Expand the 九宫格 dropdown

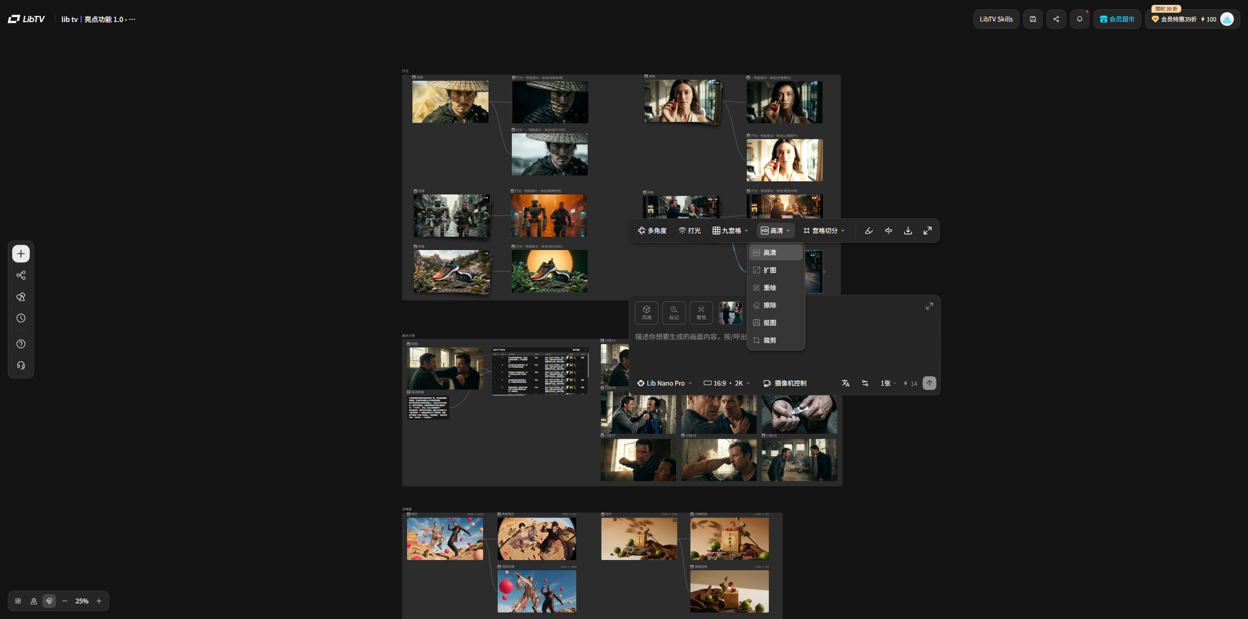click(730, 231)
